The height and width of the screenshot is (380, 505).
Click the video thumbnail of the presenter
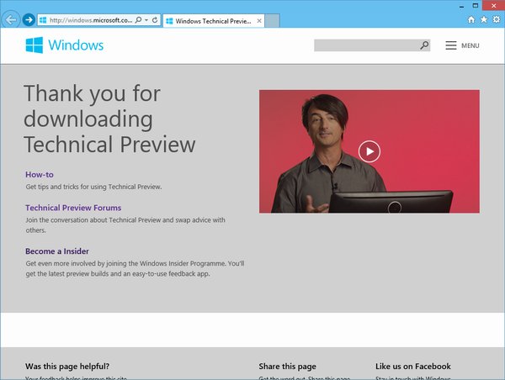coord(369,151)
